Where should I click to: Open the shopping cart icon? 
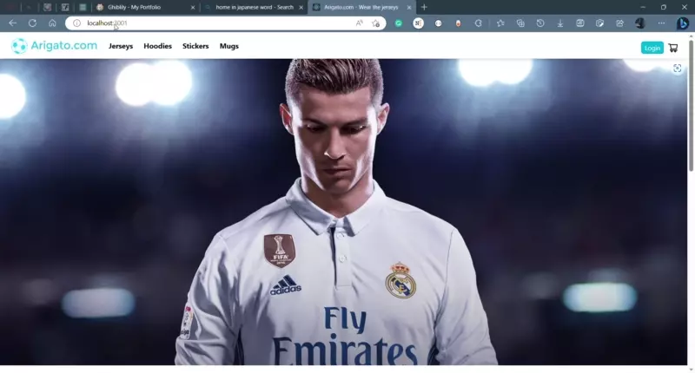673,48
